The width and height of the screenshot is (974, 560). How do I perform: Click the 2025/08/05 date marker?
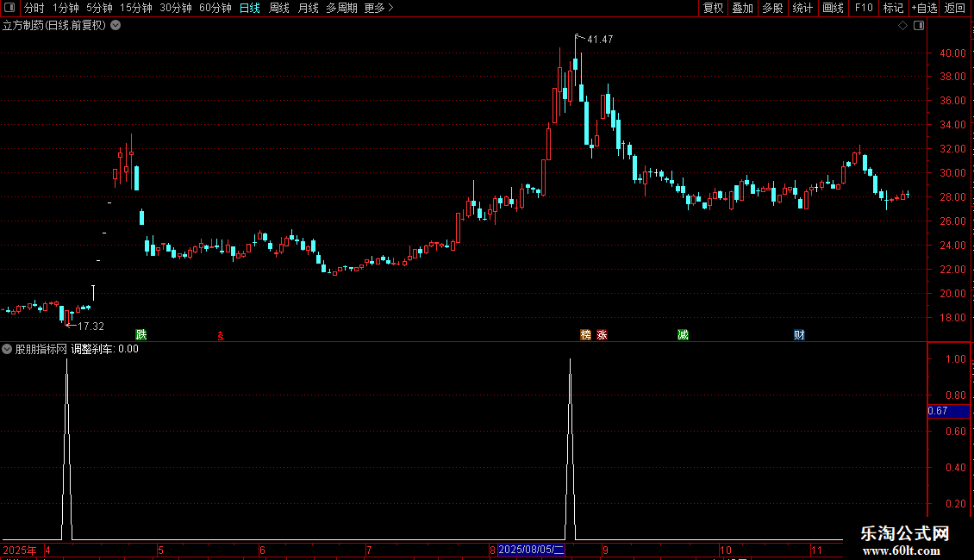pyautogui.click(x=531, y=550)
